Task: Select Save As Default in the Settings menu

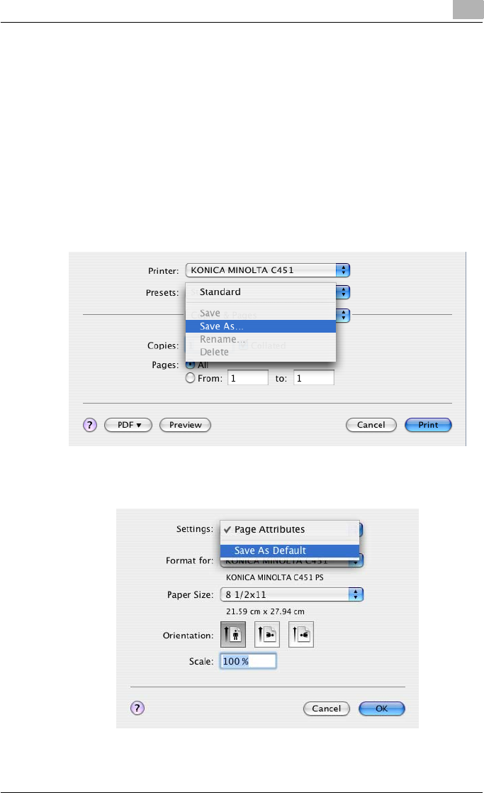Action: click(270, 550)
